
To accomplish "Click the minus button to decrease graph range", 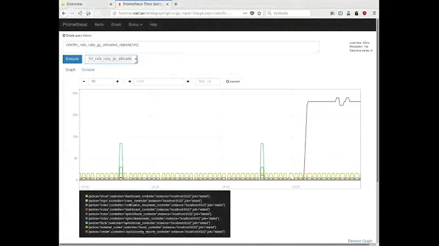I will 84,81.
